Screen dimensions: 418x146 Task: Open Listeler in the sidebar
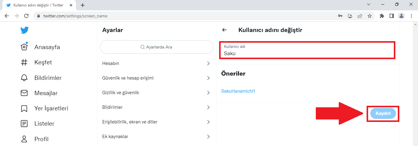coord(44,124)
